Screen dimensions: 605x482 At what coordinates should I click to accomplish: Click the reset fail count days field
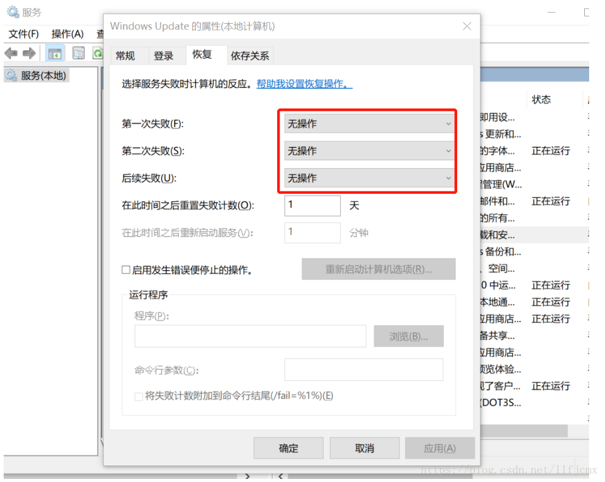coord(312,205)
